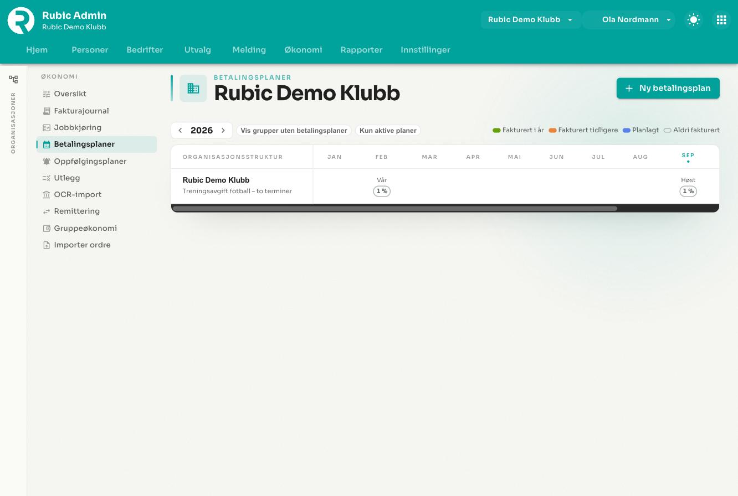Go to the previous year with the left chevron

click(x=180, y=131)
